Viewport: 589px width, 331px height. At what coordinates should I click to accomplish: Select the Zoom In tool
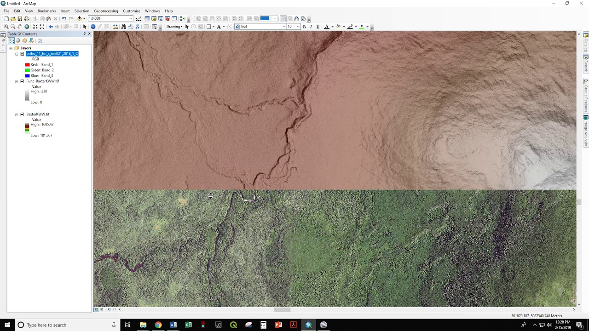coord(6,27)
